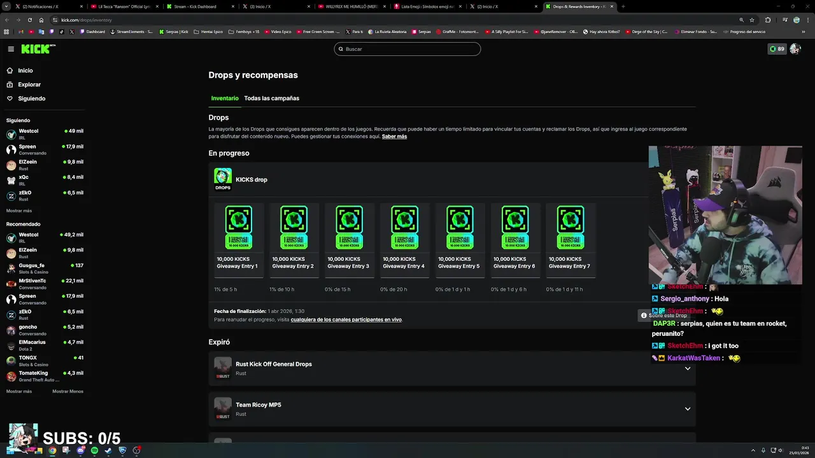815x458 pixels.
Task: Click the streamer webcam overlay
Action: 725,216
